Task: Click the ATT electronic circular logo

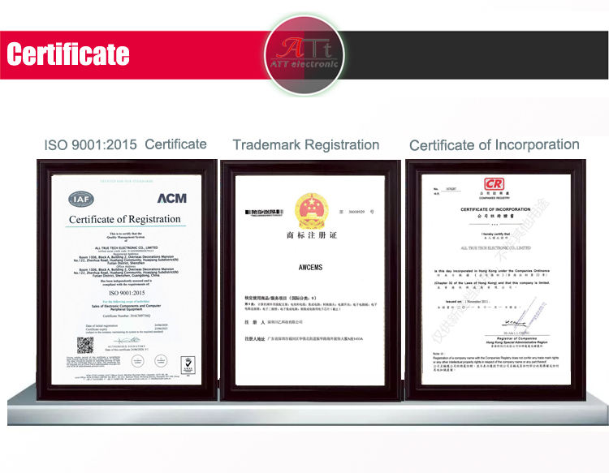Action: 304,55
